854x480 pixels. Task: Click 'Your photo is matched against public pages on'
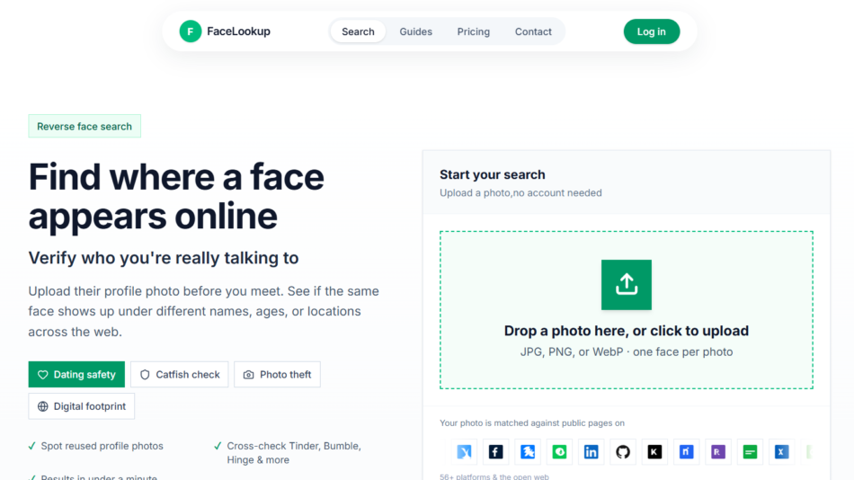(532, 422)
